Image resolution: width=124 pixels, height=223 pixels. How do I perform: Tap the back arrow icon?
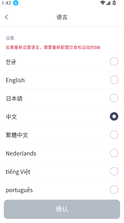click(x=6, y=17)
